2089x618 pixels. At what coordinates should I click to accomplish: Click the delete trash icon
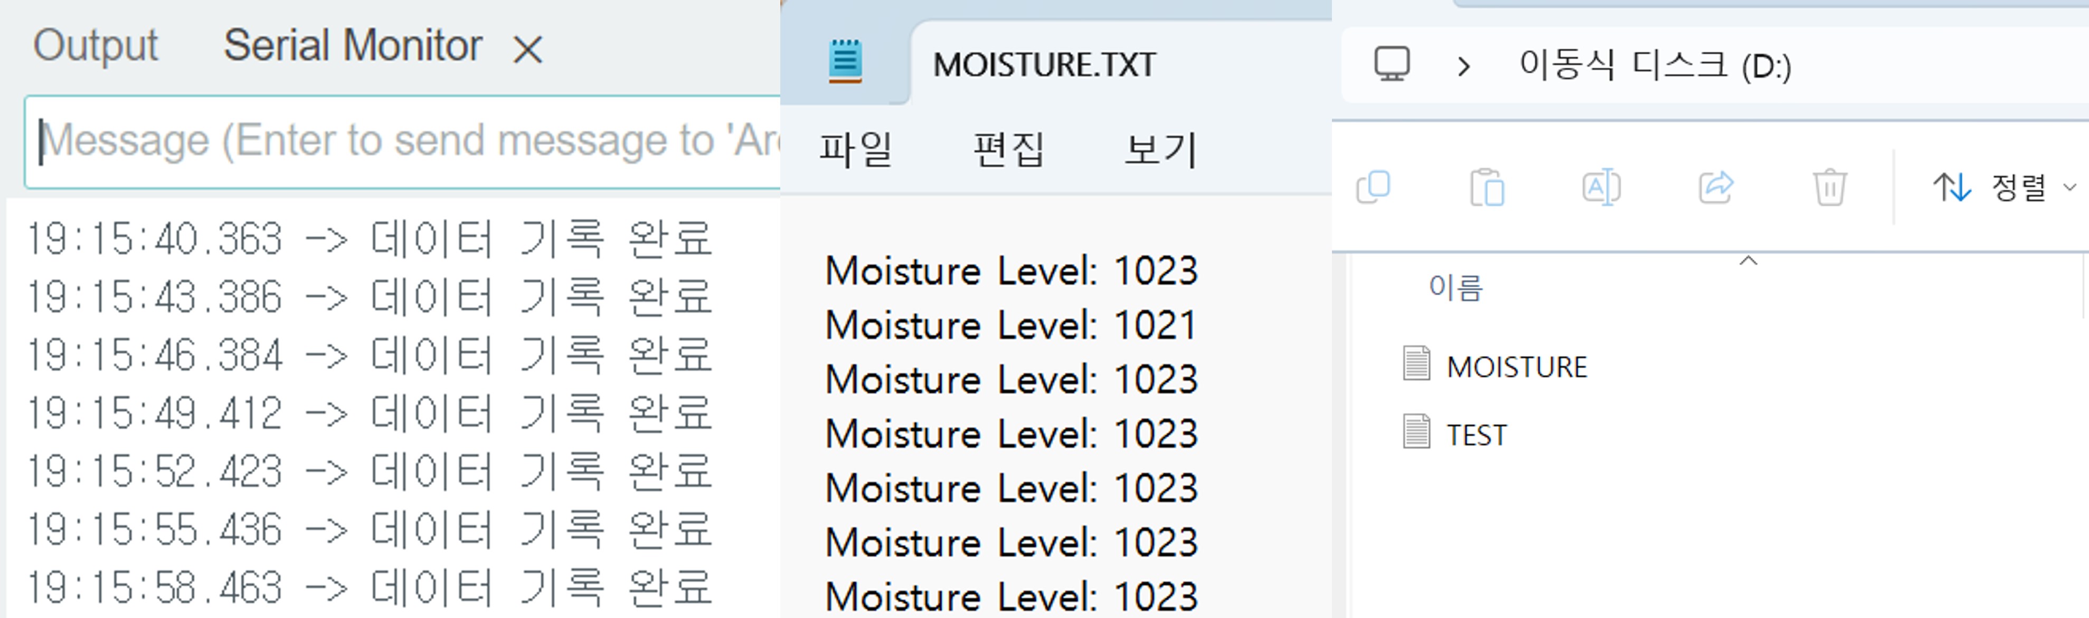[1829, 187]
